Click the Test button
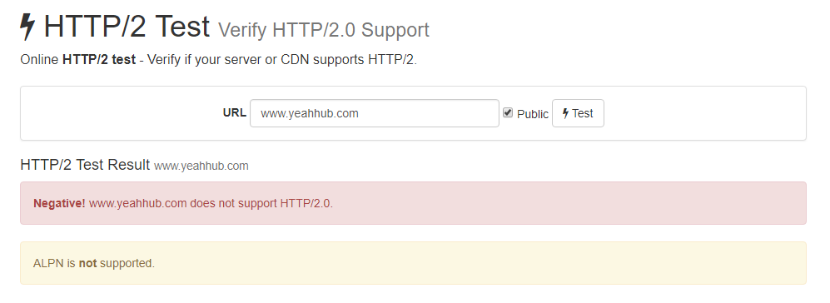Viewport: 830px width, 303px height. (x=578, y=113)
